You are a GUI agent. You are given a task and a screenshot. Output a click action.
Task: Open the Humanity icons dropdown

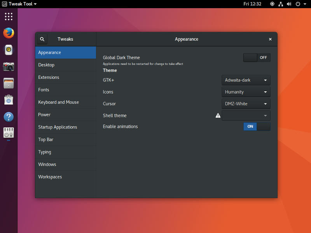[x=246, y=92]
